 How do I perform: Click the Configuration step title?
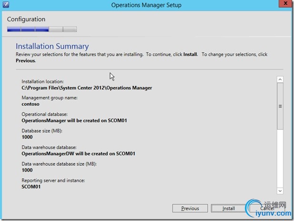[26, 20]
